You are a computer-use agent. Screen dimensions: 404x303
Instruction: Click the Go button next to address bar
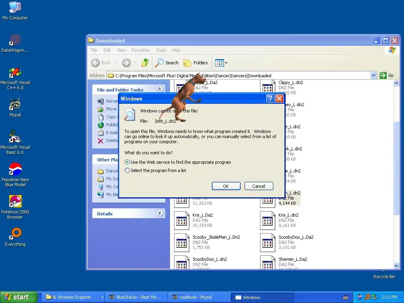coord(387,75)
